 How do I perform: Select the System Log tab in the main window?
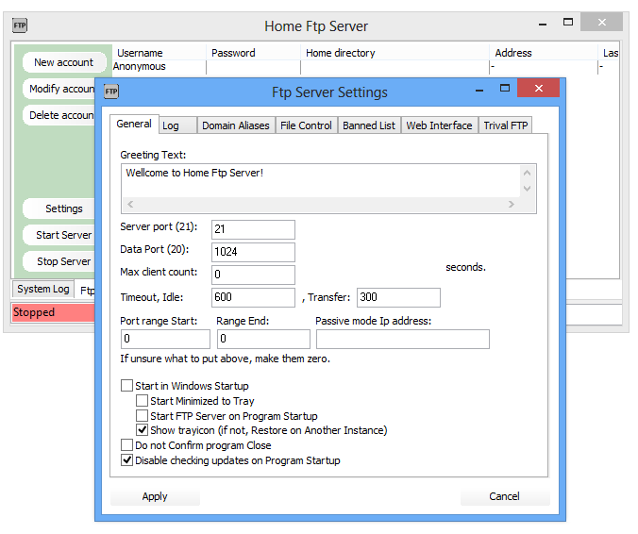(43, 289)
